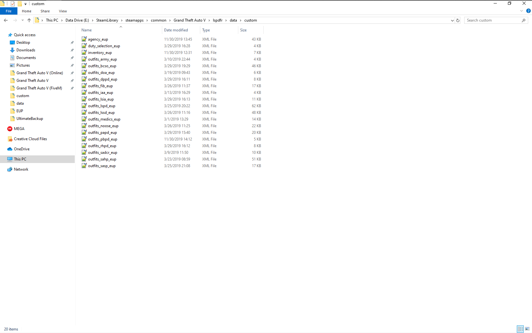Click New folder quick access toolbar icon

[x=20, y=4]
